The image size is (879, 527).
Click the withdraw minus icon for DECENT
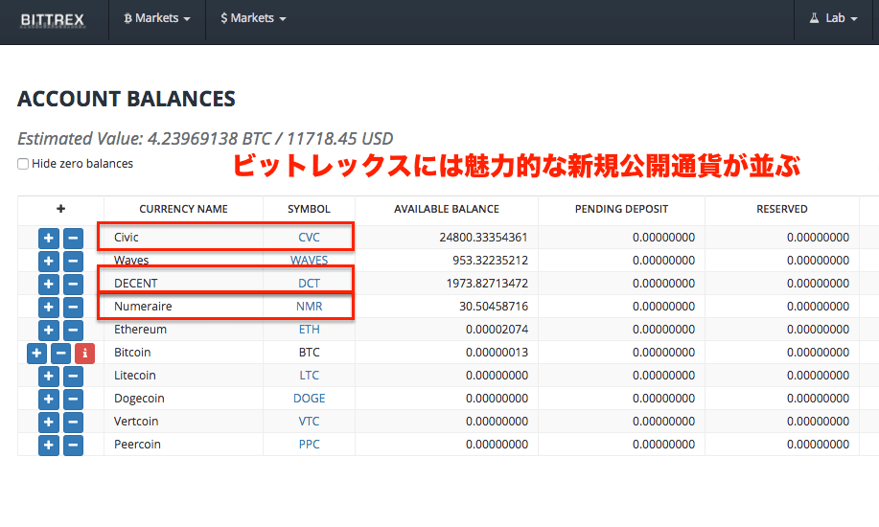pyautogui.click(x=73, y=285)
